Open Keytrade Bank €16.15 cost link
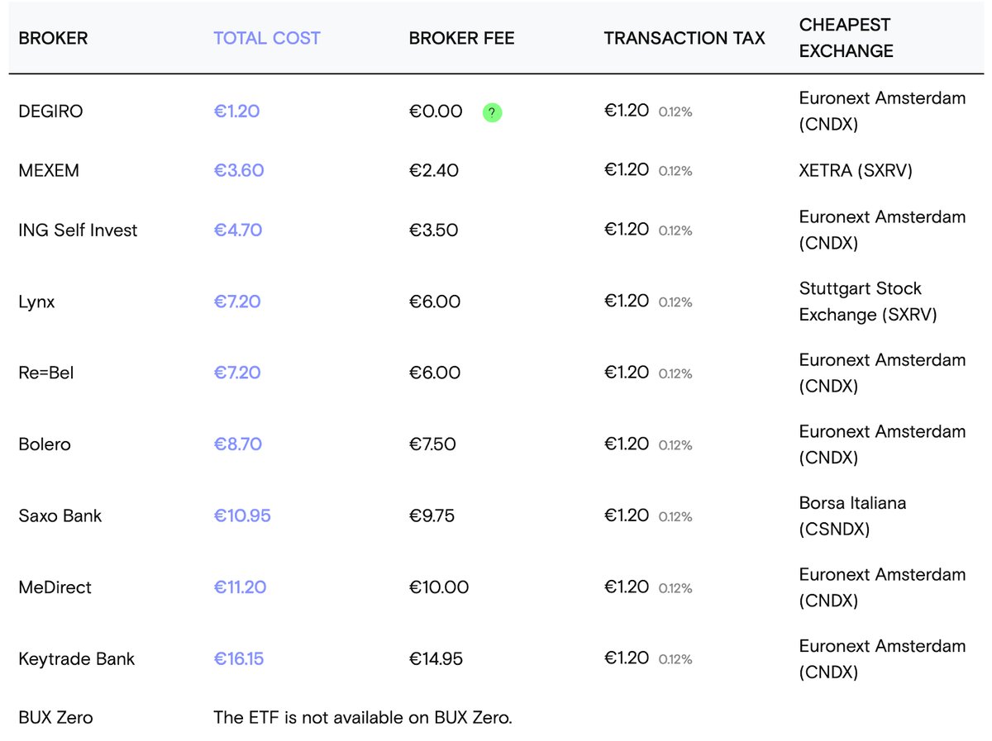Viewport: 992px width, 741px height. coord(239,658)
